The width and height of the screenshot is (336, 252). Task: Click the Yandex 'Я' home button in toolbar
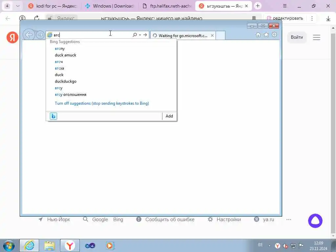point(22,18)
